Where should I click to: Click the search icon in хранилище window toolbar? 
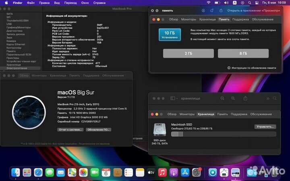[x=275, y=99]
